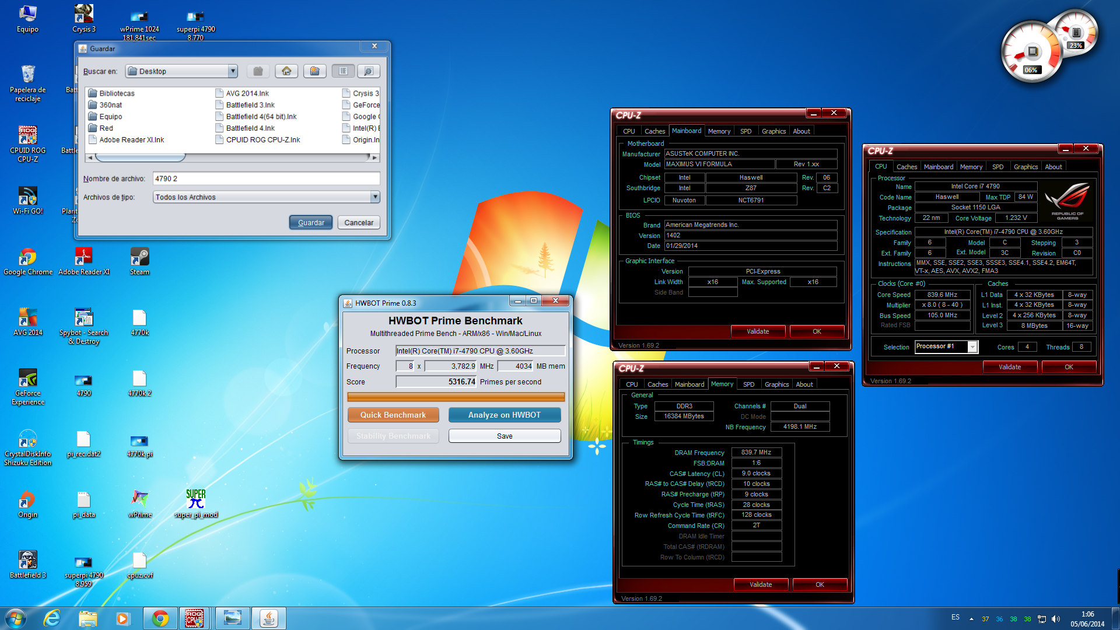Open Memory tab in processor CPU-Z window
The width and height of the screenshot is (1120, 630).
click(971, 167)
